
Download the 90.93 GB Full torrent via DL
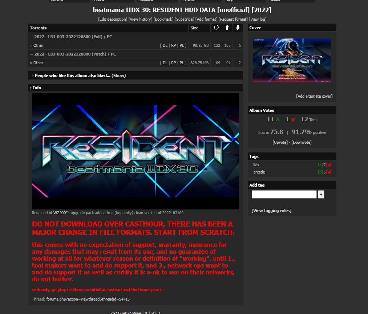165,45
